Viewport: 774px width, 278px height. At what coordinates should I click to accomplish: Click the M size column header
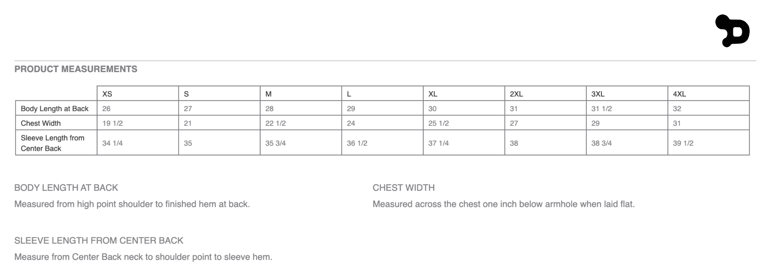[x=268, y=94]
